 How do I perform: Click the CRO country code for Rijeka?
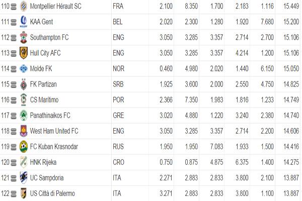(x=119, y=162)
